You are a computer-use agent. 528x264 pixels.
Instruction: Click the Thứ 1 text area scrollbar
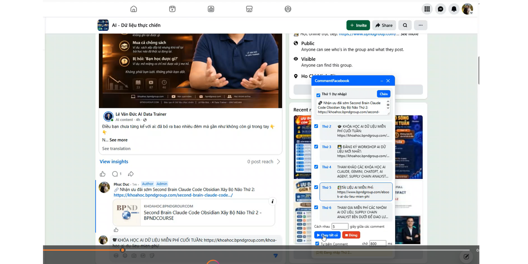388,106
